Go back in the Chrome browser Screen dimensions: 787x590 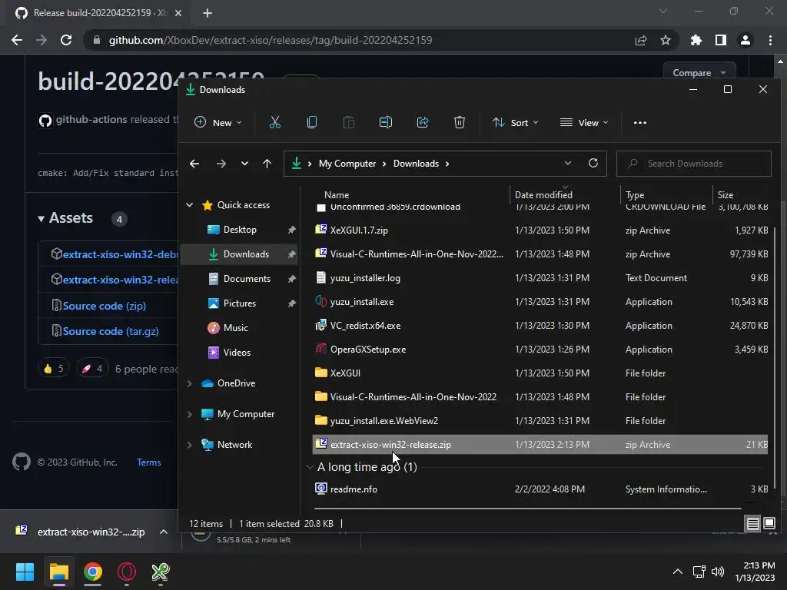pyautogui.click(x=17, y=40)
